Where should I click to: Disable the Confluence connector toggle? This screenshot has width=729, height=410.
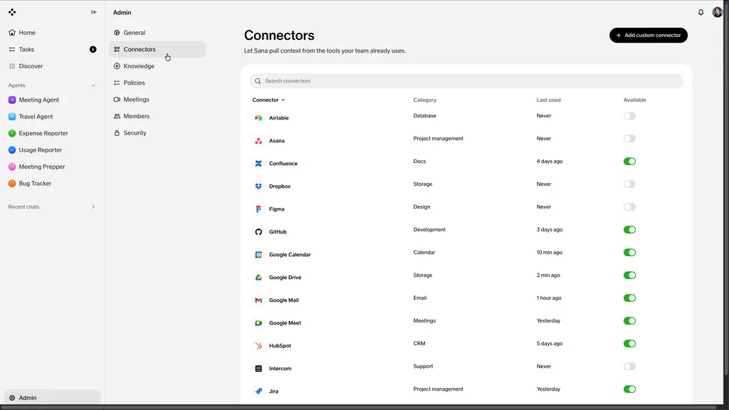(x=629, y=162)
